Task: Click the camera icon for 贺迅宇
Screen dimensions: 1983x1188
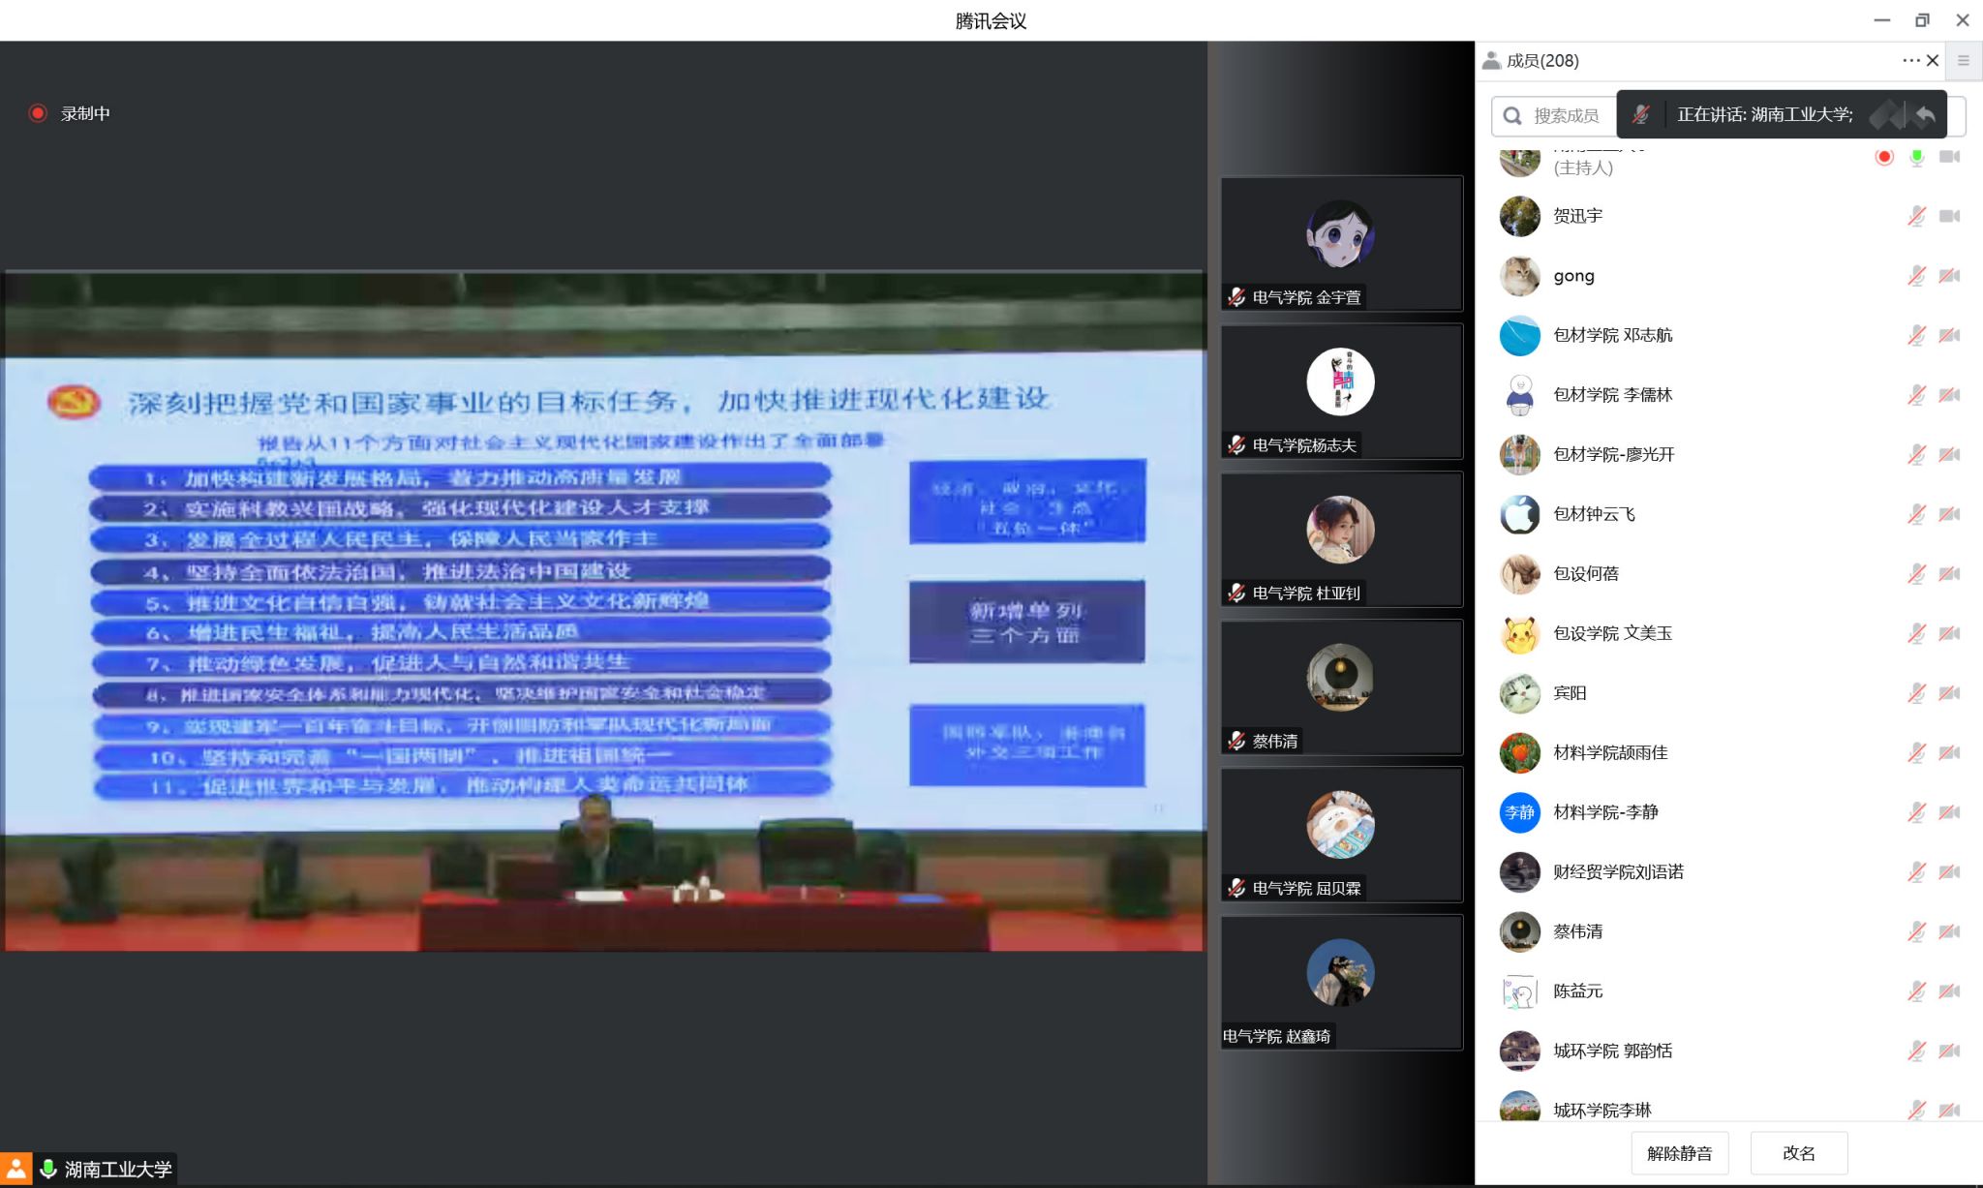Action: click(x=1949, y=216)
